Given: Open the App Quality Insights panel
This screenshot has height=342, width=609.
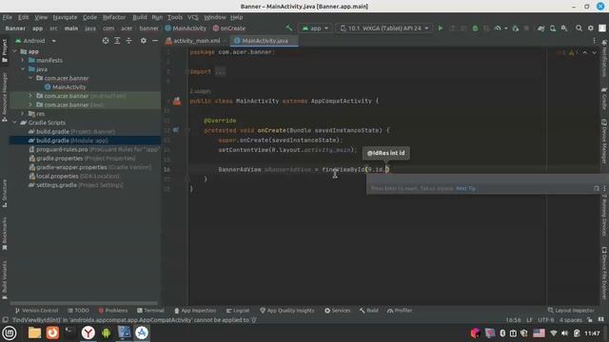Looking at the screenshot, I should pos(287,311).
